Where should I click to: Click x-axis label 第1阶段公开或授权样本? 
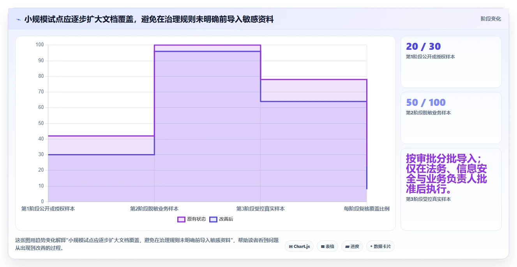pos(48,209)
